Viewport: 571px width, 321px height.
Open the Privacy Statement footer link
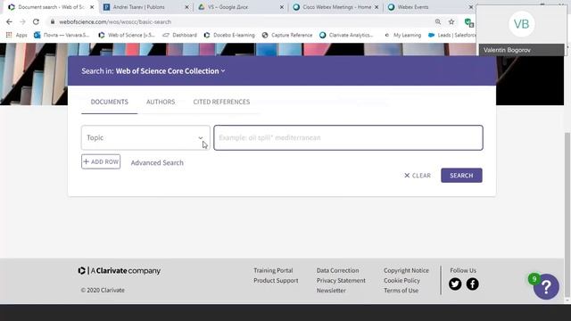click(341, 281)
